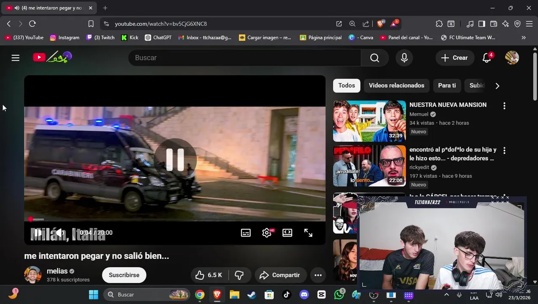Image resolution: width=538 pixels, height=304 pixels.
Task: Open Brave VPN shield icon
Action: (x=517, y=24)
